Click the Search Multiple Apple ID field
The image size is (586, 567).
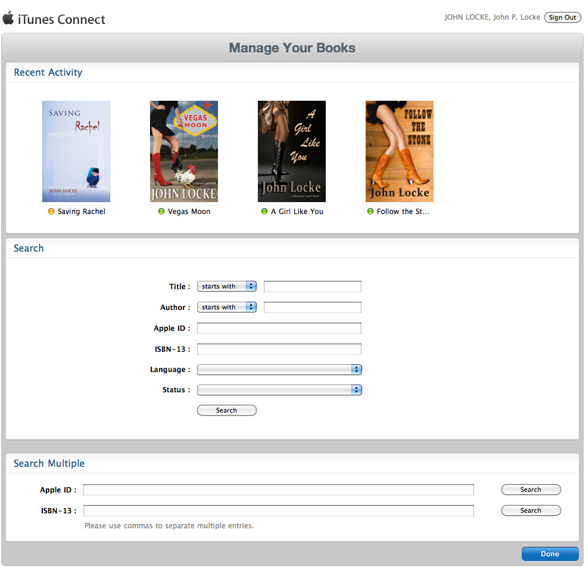click(x=279, y=490)
